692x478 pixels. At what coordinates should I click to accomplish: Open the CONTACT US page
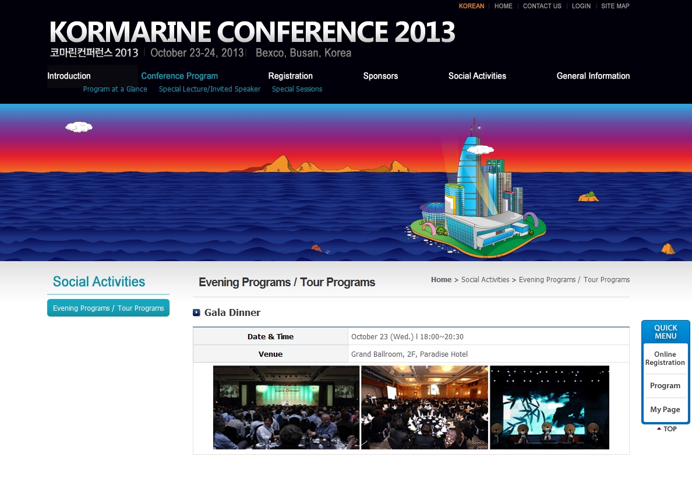click(542, 6)
